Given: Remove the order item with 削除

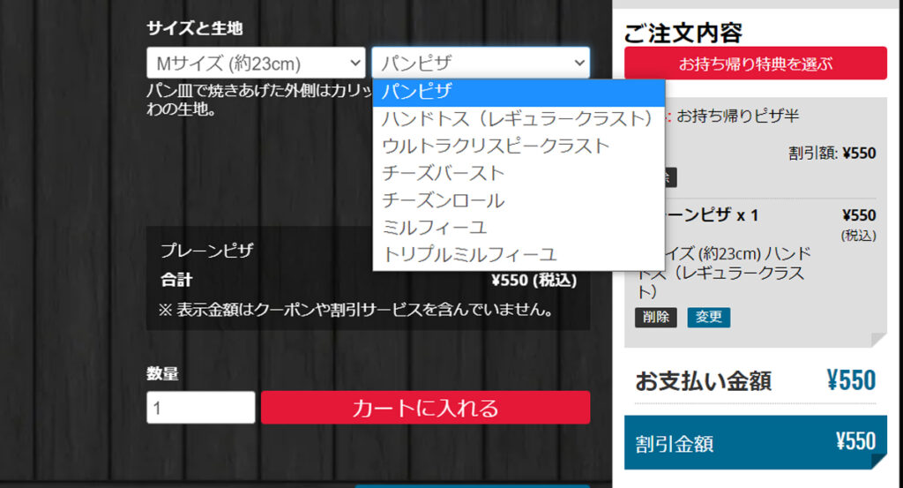Looking at the screenshot, I should click(655, 317).
